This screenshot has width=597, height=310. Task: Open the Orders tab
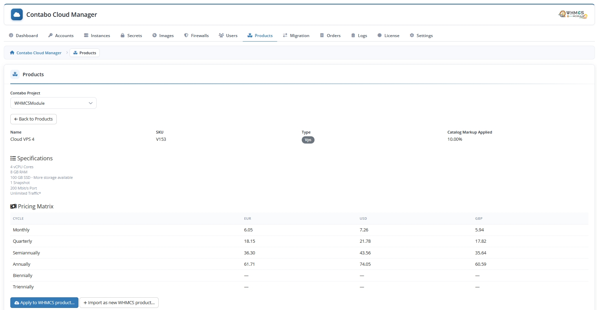click(x=330, y=35)
